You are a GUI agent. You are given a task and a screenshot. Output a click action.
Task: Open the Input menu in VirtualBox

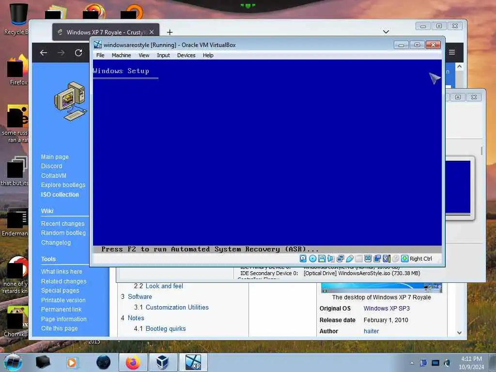163,55
